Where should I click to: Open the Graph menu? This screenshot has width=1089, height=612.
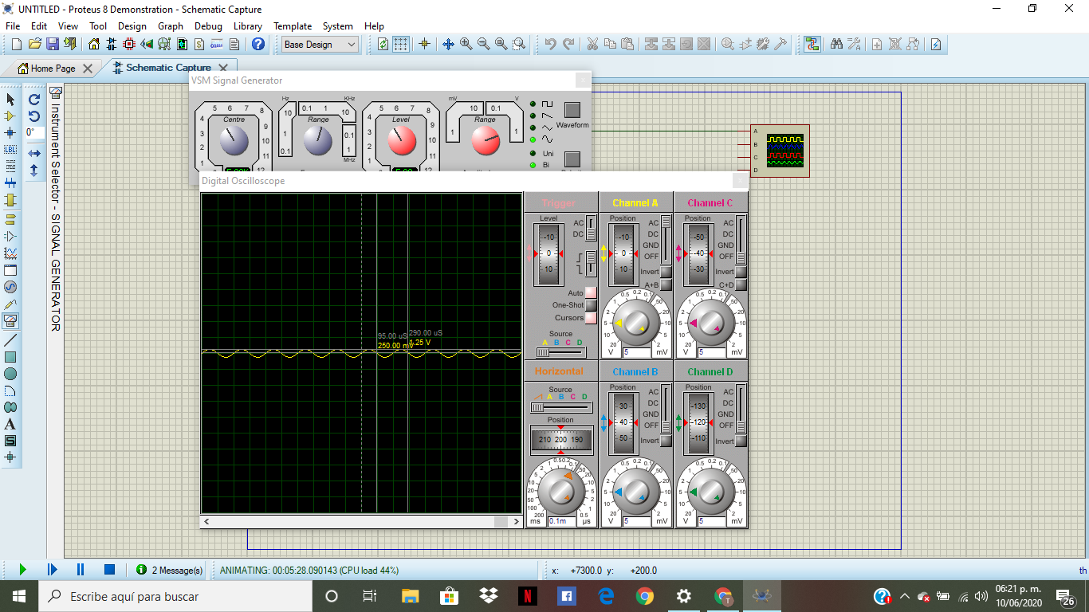coord(171,26)
